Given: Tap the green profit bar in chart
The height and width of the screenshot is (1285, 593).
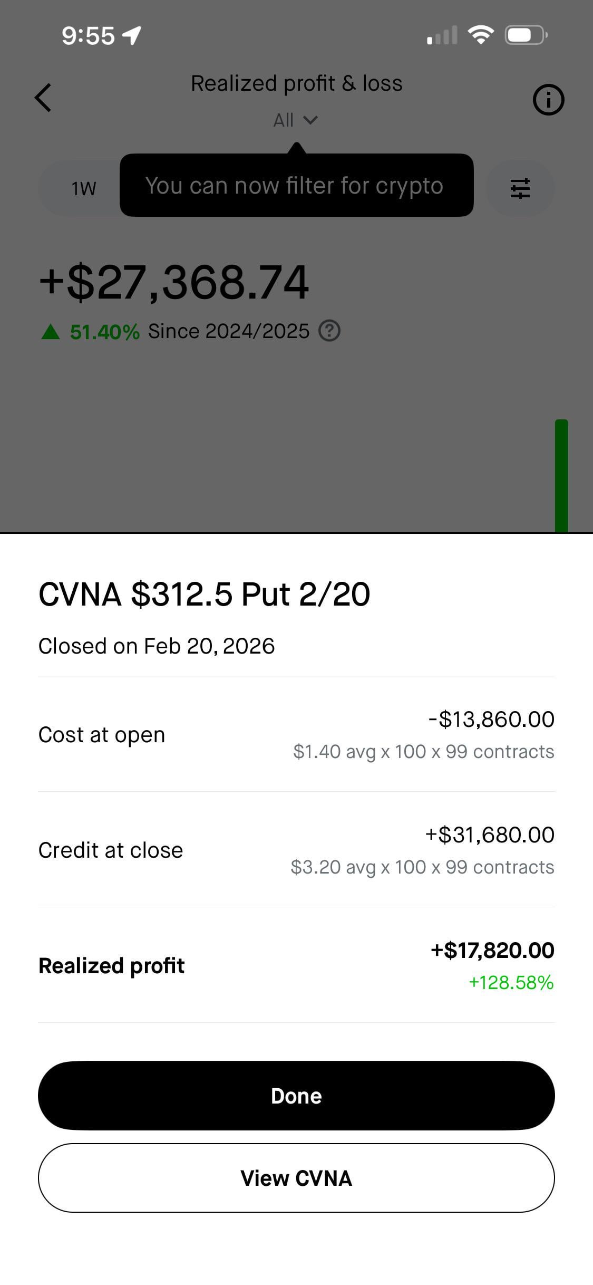Looking at the screenshot, I should pyautogui.click(x=561, y=475).
